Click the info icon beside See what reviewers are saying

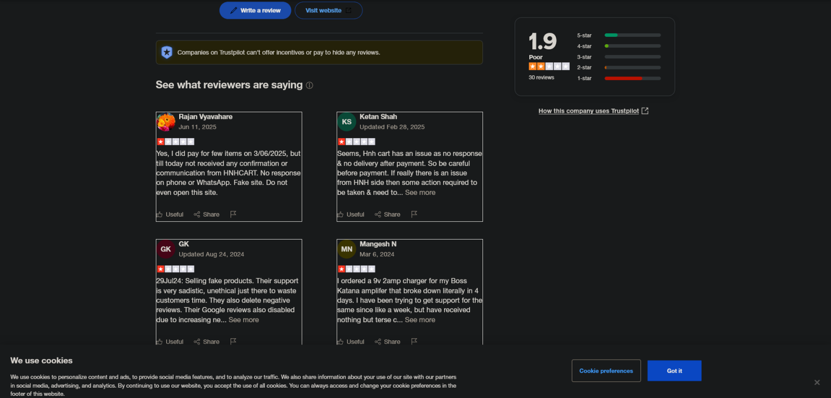310,85
